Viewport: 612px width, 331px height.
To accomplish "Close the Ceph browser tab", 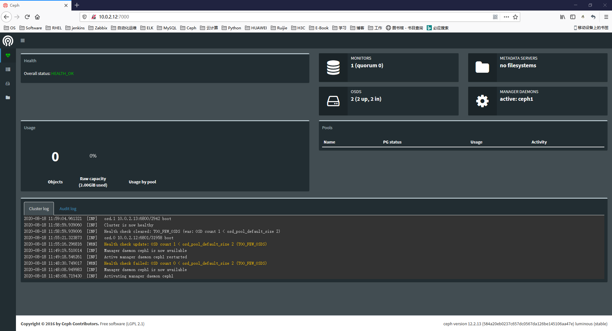I will pos(66,5).
